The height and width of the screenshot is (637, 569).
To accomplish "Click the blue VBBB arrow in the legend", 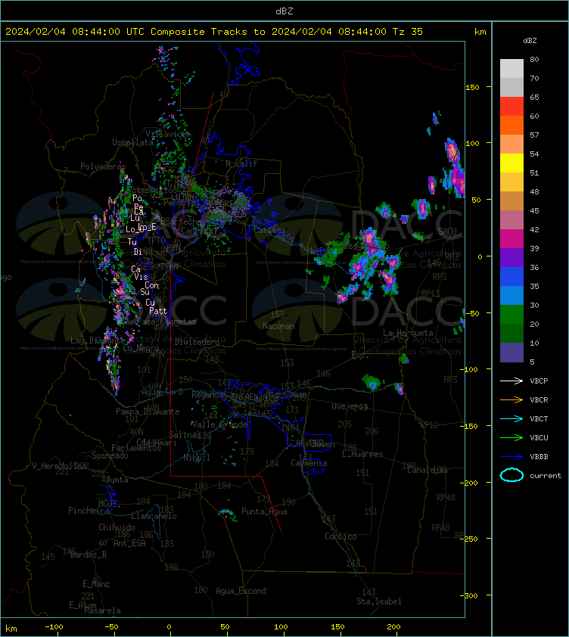I will (511, 457).
